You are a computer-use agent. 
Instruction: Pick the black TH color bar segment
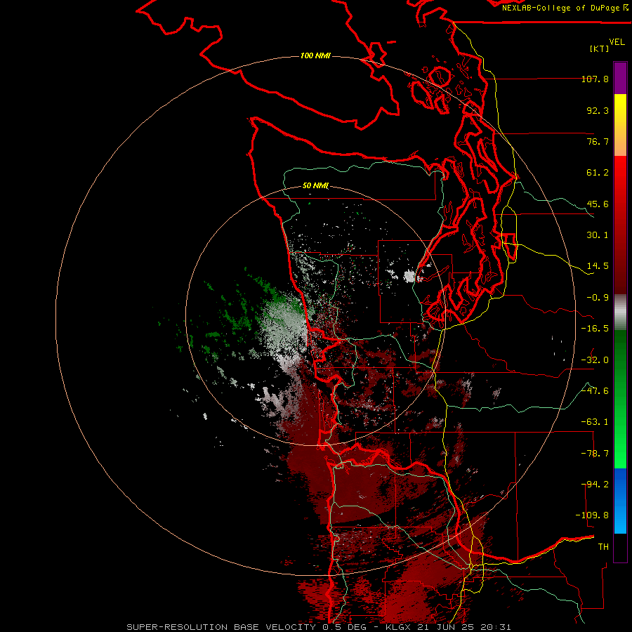click(620, 547)
